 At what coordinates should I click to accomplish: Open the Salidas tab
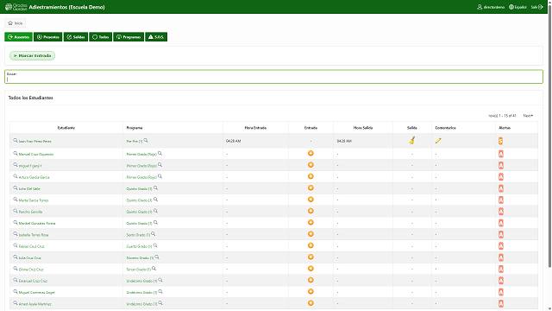(76, 37)
